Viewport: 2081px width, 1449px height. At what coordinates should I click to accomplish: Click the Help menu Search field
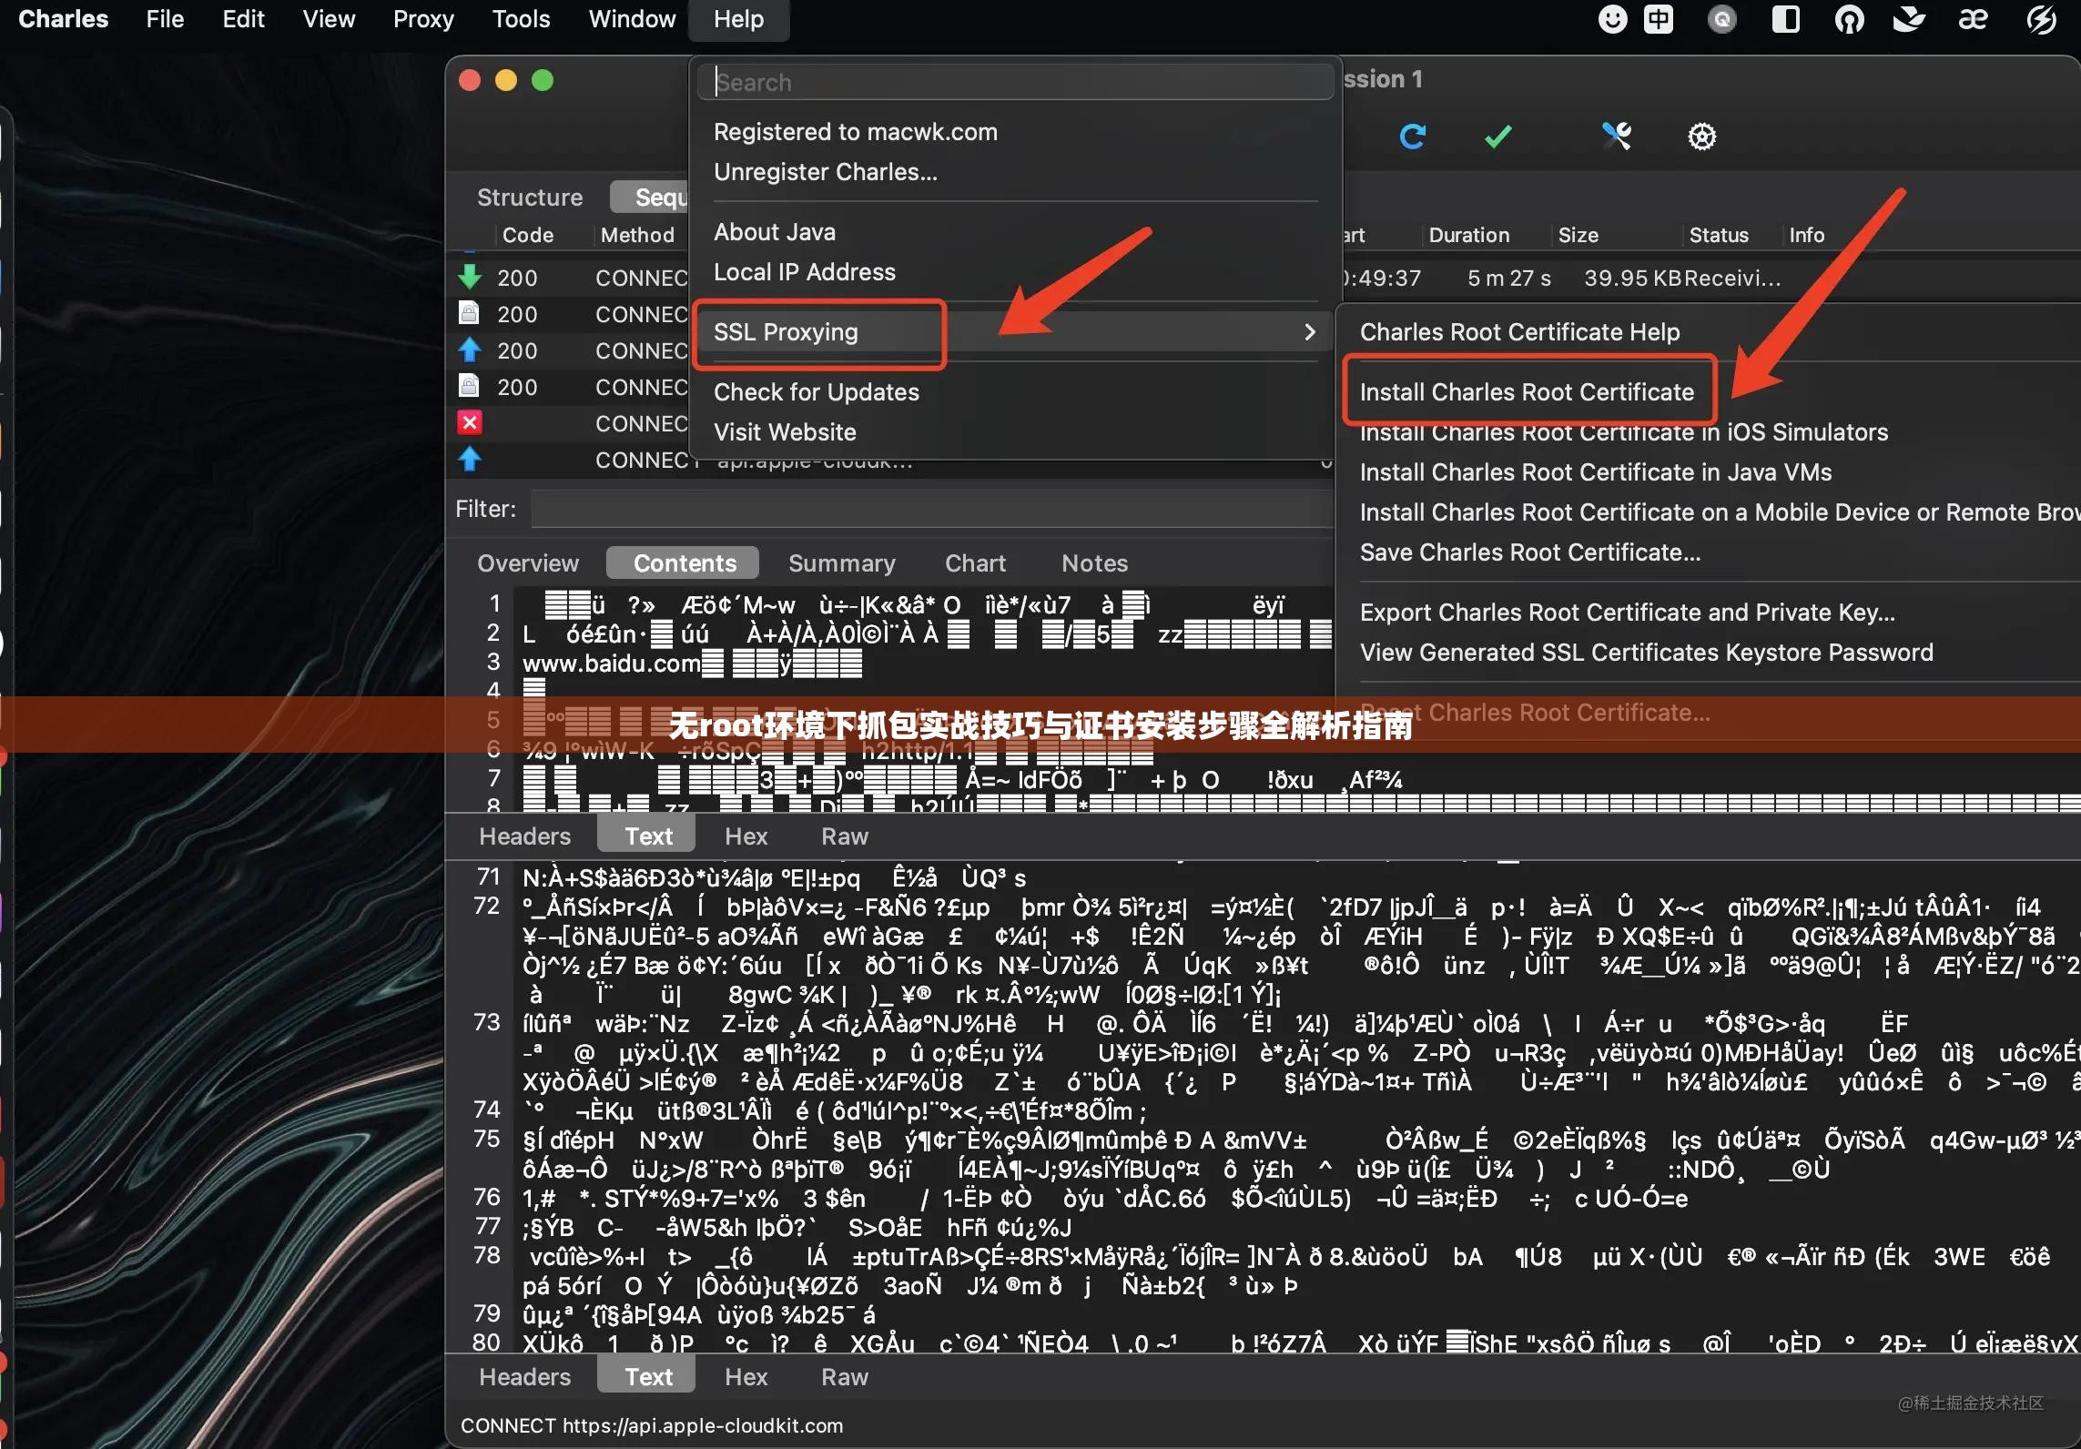click(1014, 82)
